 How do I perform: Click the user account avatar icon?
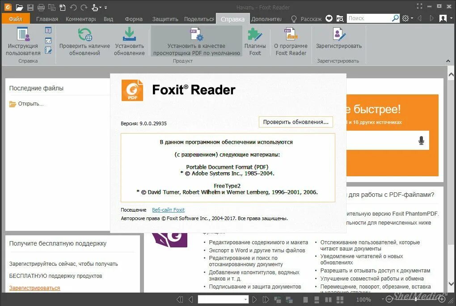pyautogui.click(x=443, y=19)
